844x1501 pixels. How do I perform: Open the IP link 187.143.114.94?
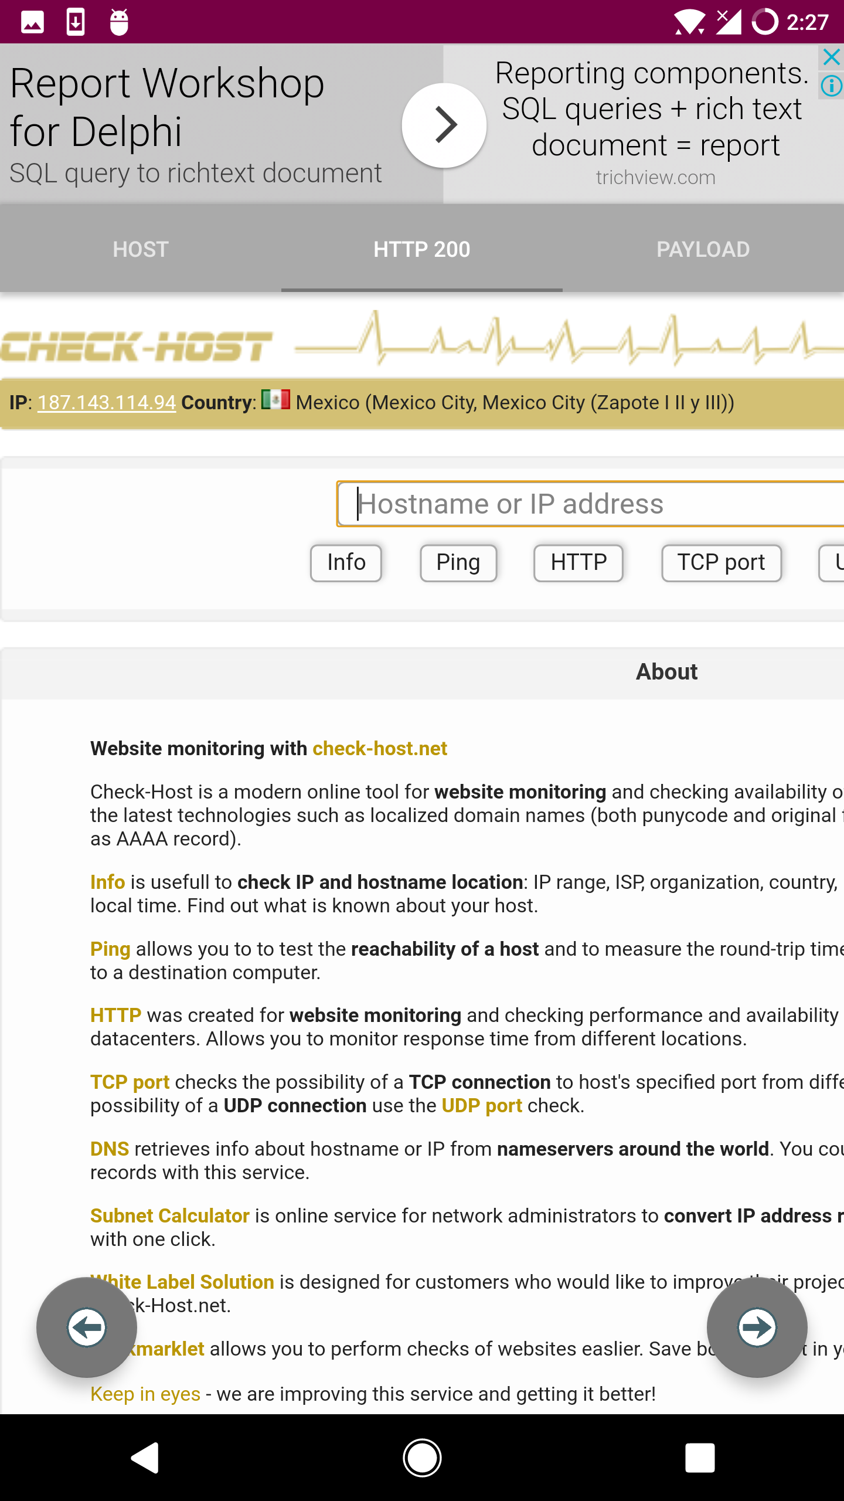[x=107, y=402]
